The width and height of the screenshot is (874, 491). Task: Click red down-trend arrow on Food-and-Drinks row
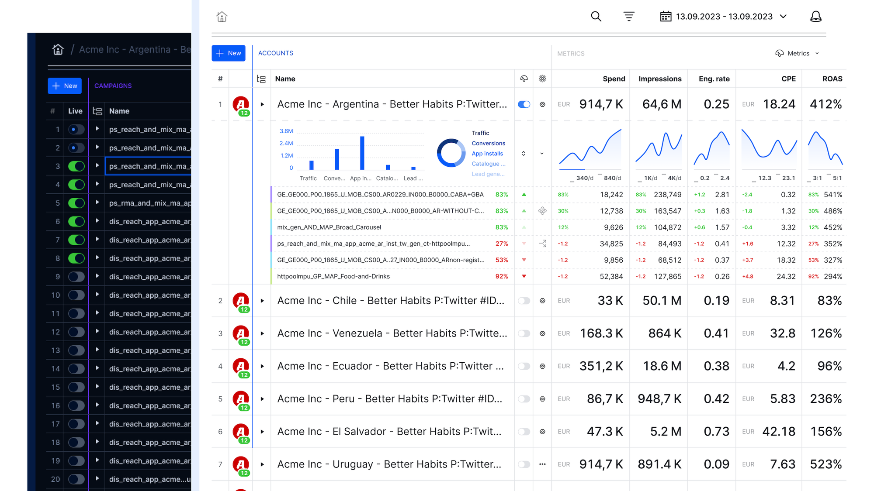tap(524, 276)
